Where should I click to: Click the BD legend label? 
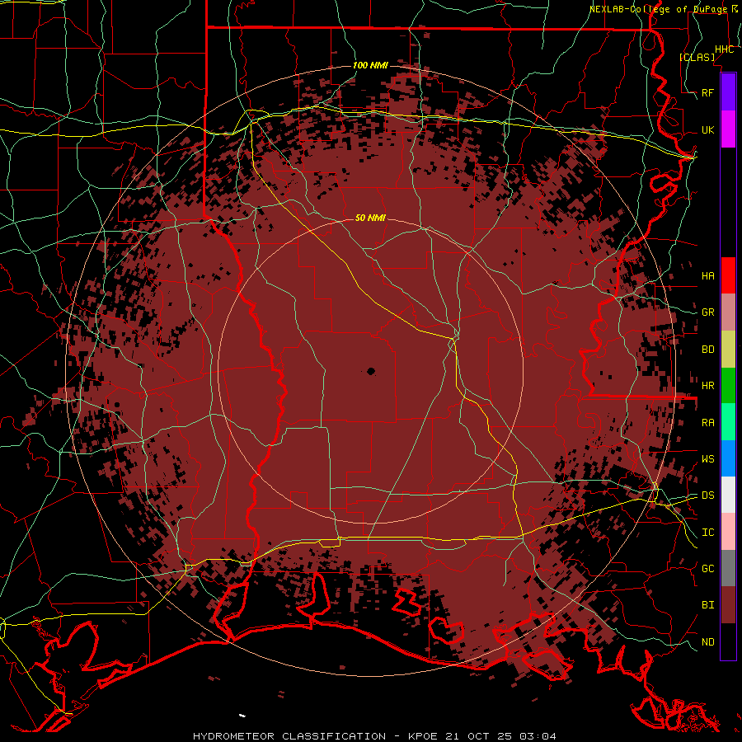coord(708,350)
